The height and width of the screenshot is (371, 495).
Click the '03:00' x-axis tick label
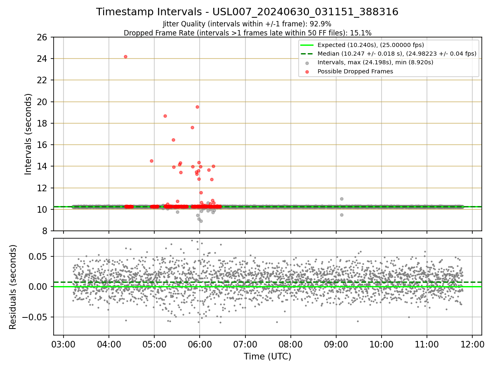(63, 344)
